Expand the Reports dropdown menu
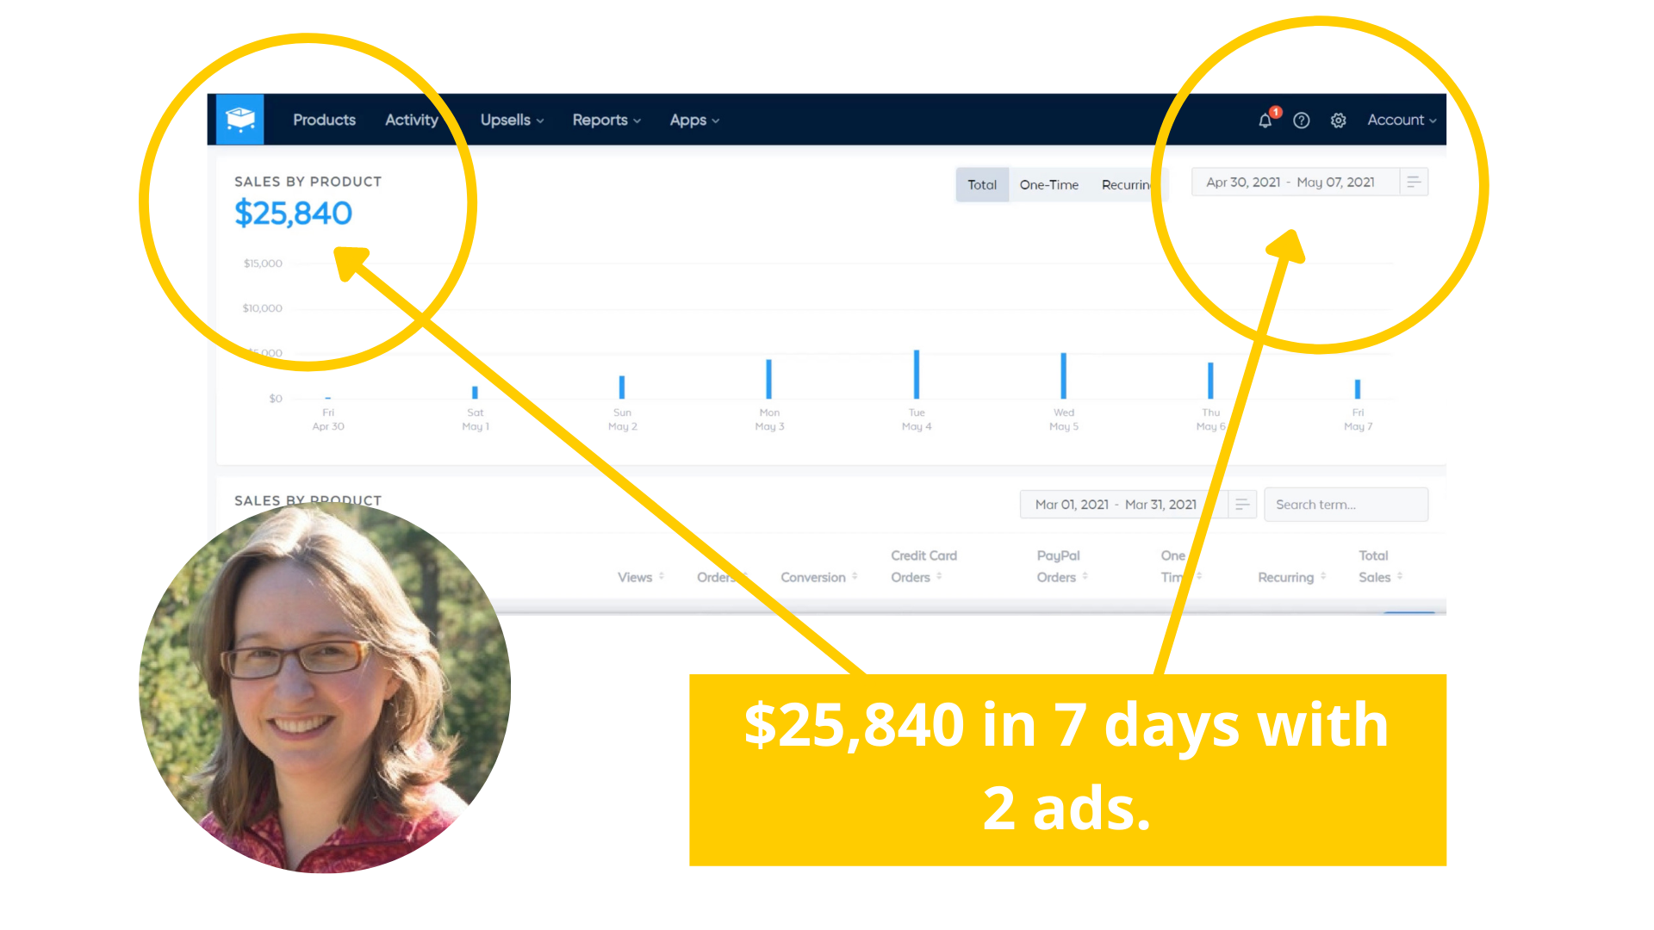This screenshot has height=930, width=1654. tap(606, 120)
